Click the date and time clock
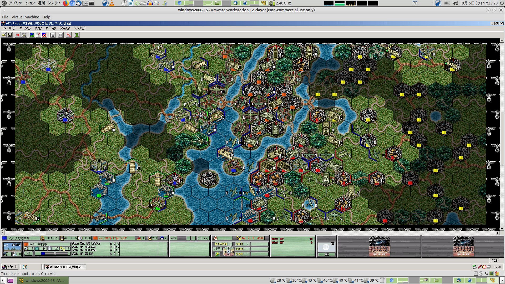Viewport: 505px width, 284px height. click(480, 3)
